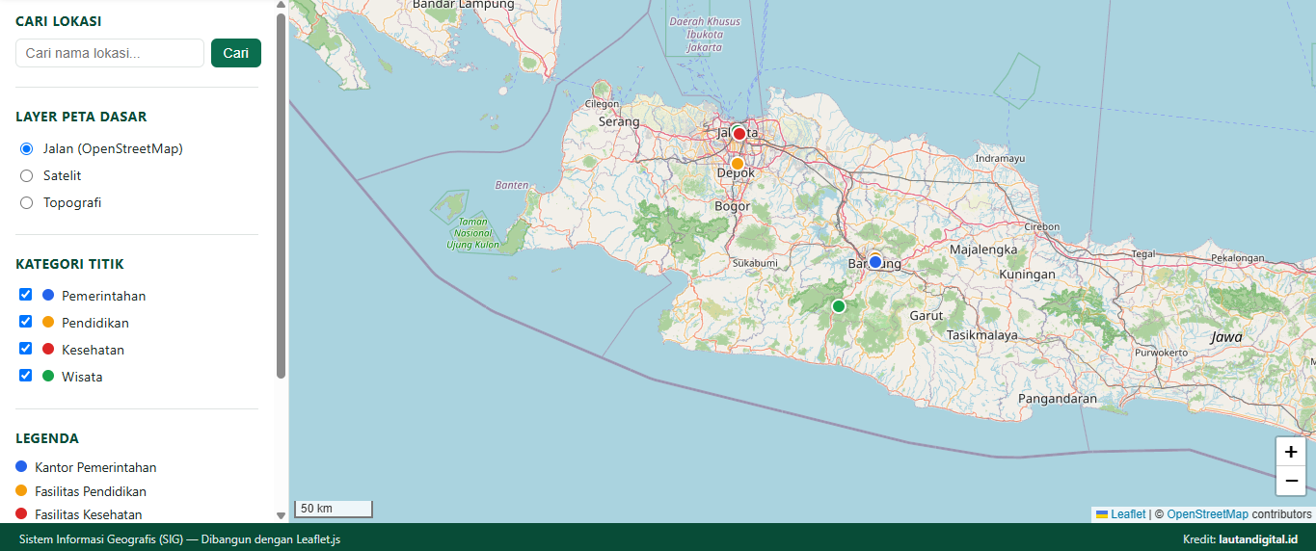Click the Kuningan label on the map
The height and width of the screenshot is (551, 1316).
[1028, 275]
